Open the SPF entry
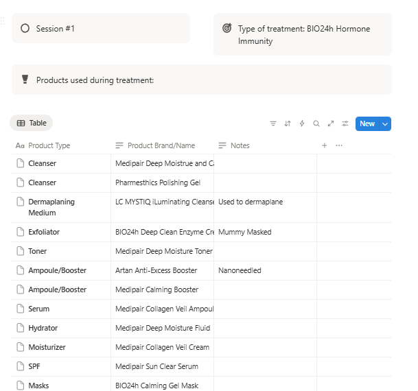The image size is (418, 391). tap(34, 366)
